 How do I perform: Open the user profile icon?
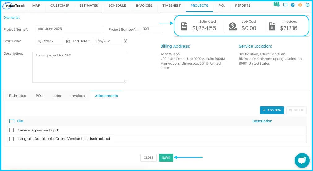307,5
